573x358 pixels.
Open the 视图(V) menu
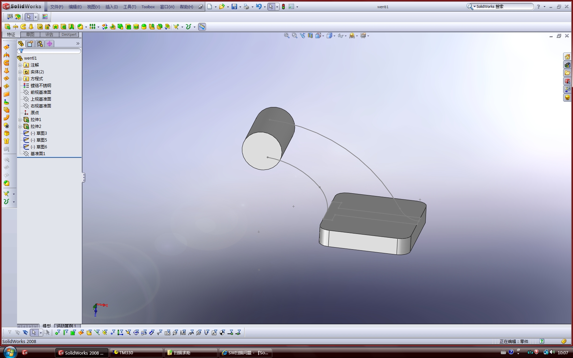[x=93, y=7]
